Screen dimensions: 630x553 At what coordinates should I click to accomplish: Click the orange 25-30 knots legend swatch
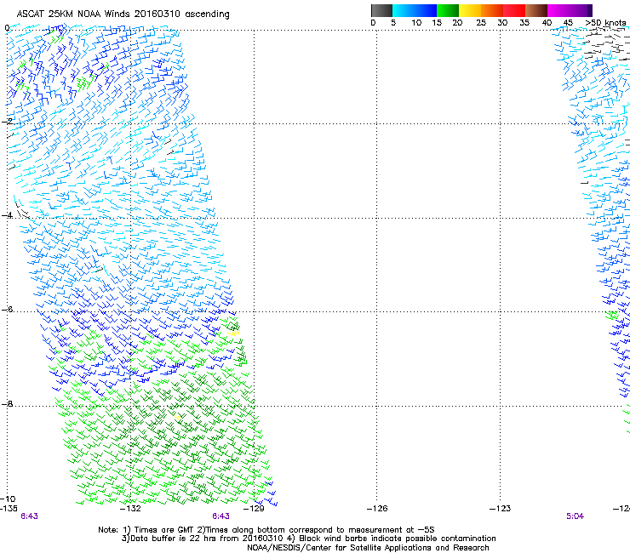coord(492,10)
